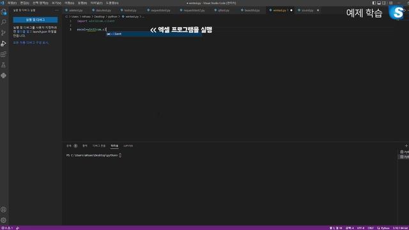
Task: Click the 폴더를 열고 link in sidebar
Action: coord(24,31)
